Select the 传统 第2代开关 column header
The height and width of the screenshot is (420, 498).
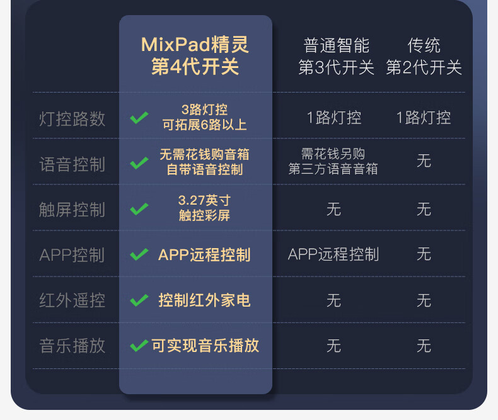424,56
